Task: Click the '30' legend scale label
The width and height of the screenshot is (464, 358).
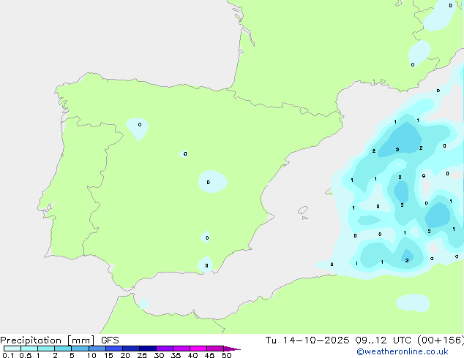Action: click(x=160, y=355)
